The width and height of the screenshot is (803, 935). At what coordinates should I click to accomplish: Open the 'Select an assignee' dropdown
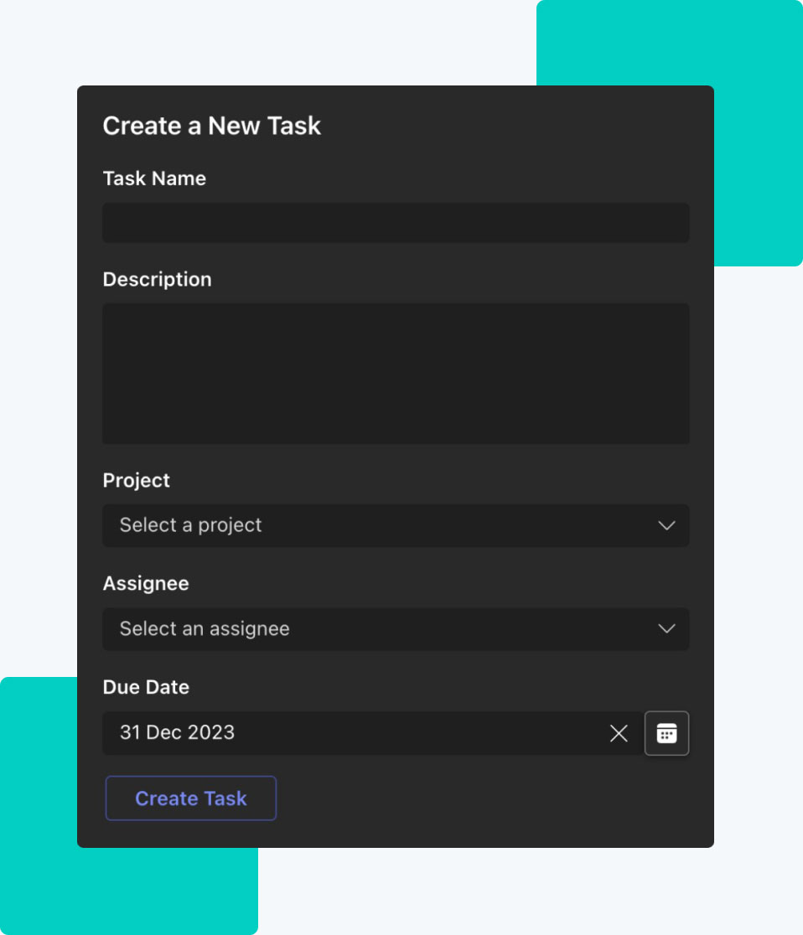[396, 628]
